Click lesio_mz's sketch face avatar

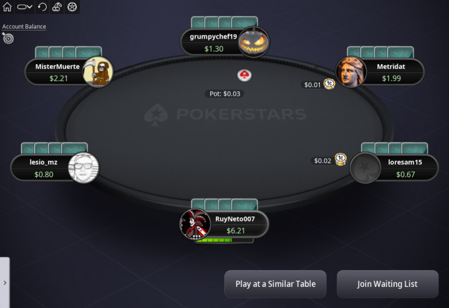click(84, 168)
